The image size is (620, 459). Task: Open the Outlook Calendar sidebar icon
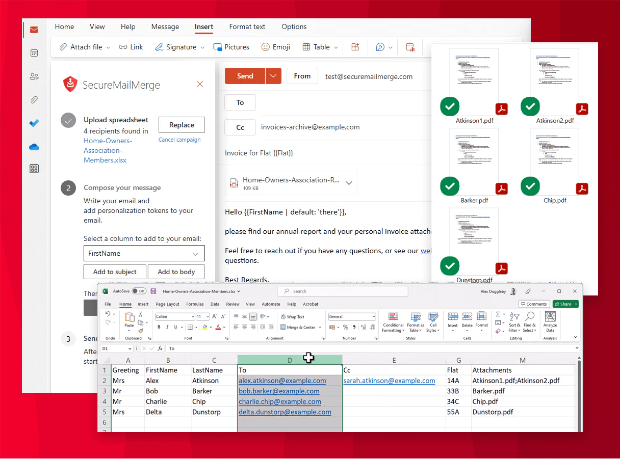[34, 53]
